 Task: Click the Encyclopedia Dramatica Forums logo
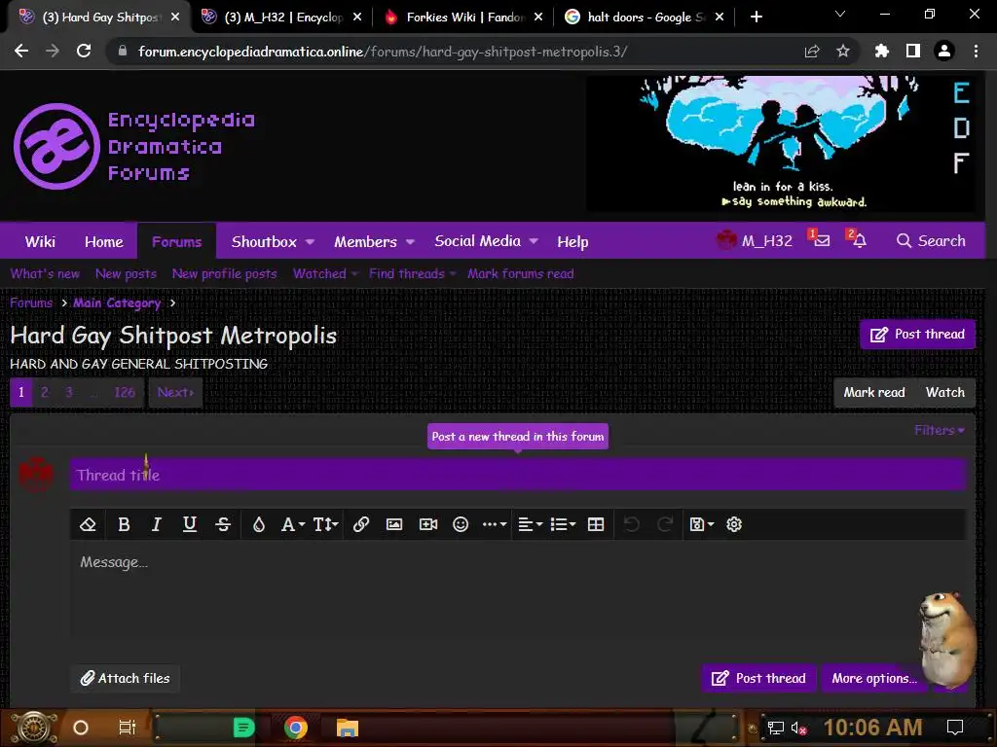tap(133, 146)
